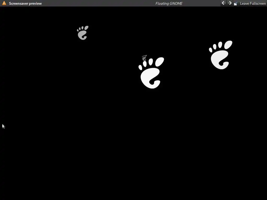Show the previous screensaver theme
This screenshot has height=200, width=267.
tap(223, 3)
